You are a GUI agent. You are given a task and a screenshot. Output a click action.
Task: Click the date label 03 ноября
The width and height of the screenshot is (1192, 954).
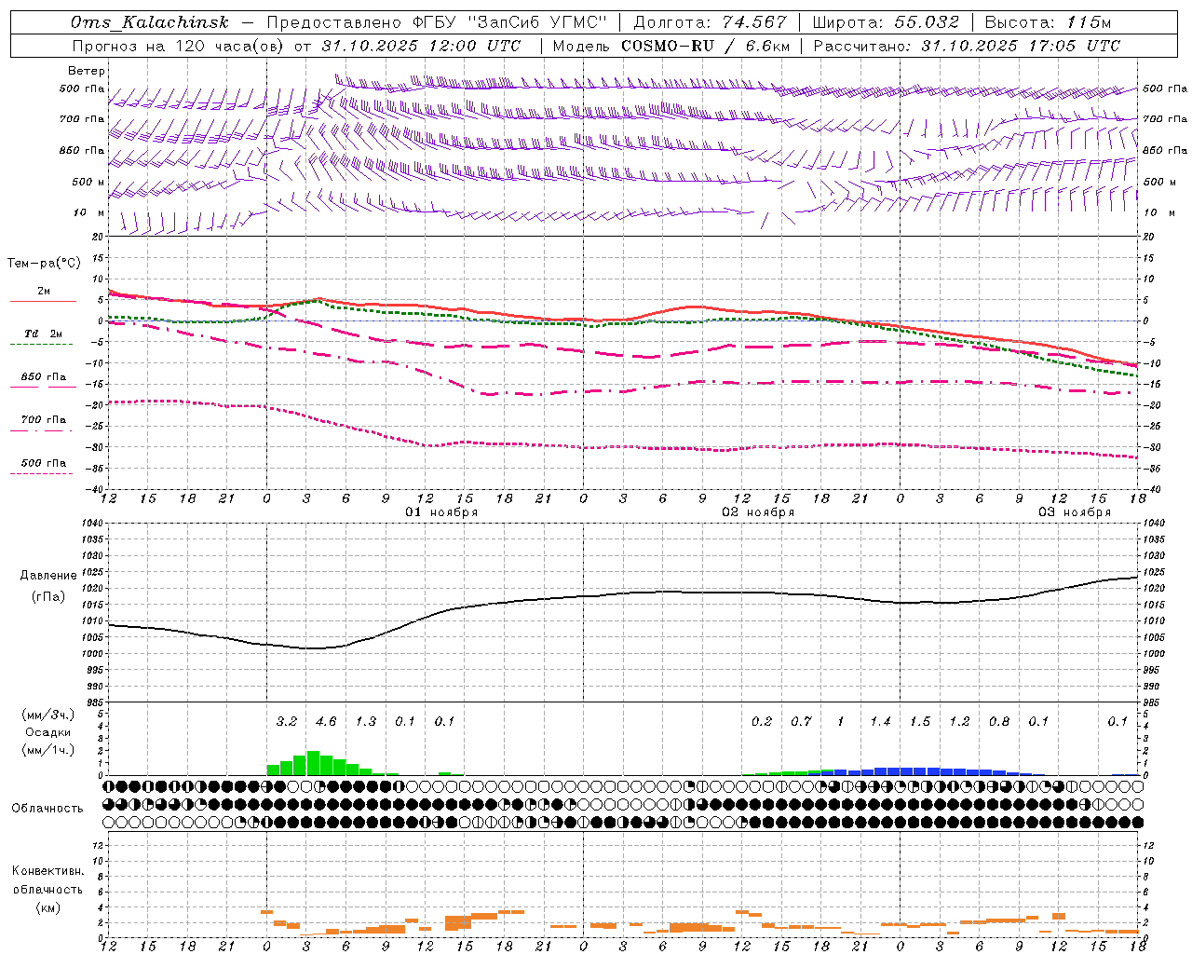tap(1075, 512)
